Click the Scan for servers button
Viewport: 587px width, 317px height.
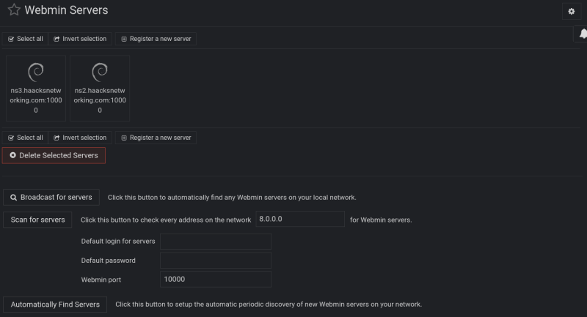click(37, 220)
